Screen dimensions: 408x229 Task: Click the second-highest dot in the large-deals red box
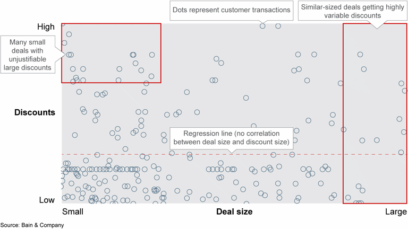click(364, 69)
